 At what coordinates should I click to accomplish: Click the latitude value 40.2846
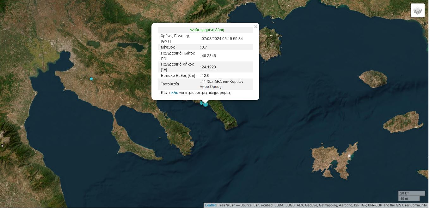tap(209, 56)
